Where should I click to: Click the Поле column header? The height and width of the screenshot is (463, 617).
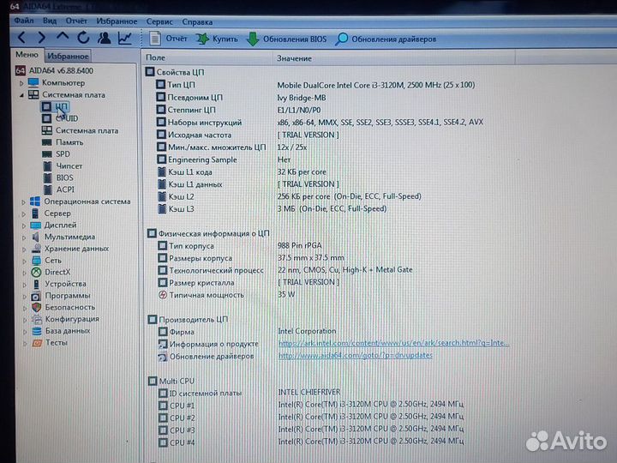coord(155,57)
